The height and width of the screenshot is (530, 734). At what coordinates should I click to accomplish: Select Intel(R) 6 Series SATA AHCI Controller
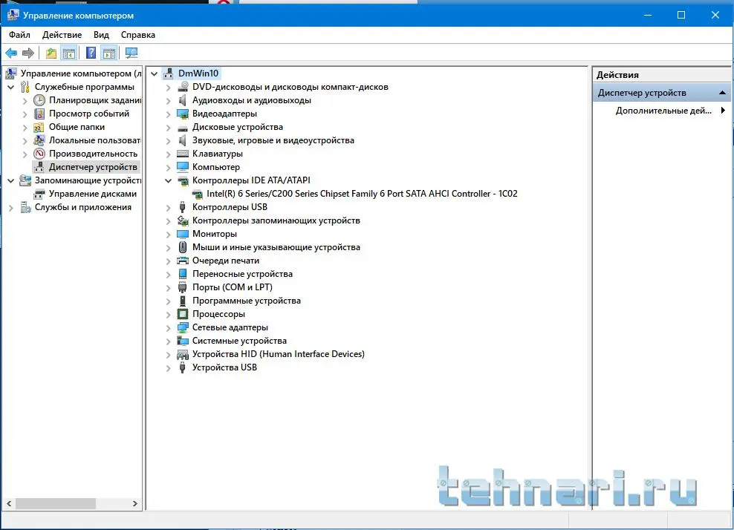pyautogui.click(x=362, y=194)
